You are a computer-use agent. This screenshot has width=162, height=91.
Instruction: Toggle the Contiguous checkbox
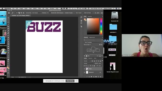pyautogui.click(x=58, y=13)
